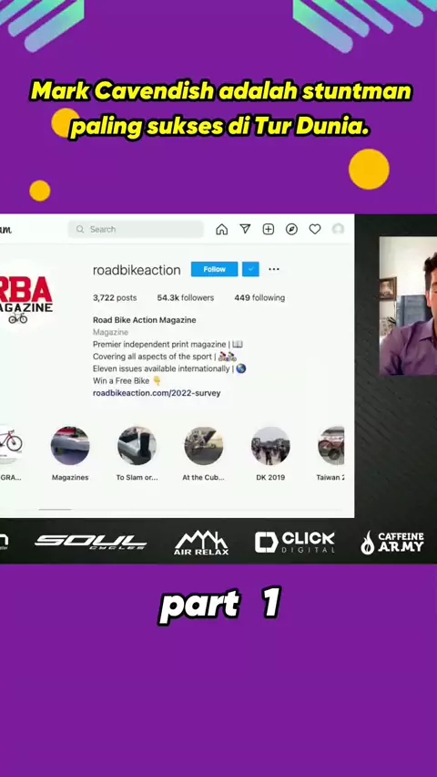Image resolution: width=437 pixels, height=777 pixels.
Task: Click the Caffeine Army sponsor logo
Action: tap(392, 543)
